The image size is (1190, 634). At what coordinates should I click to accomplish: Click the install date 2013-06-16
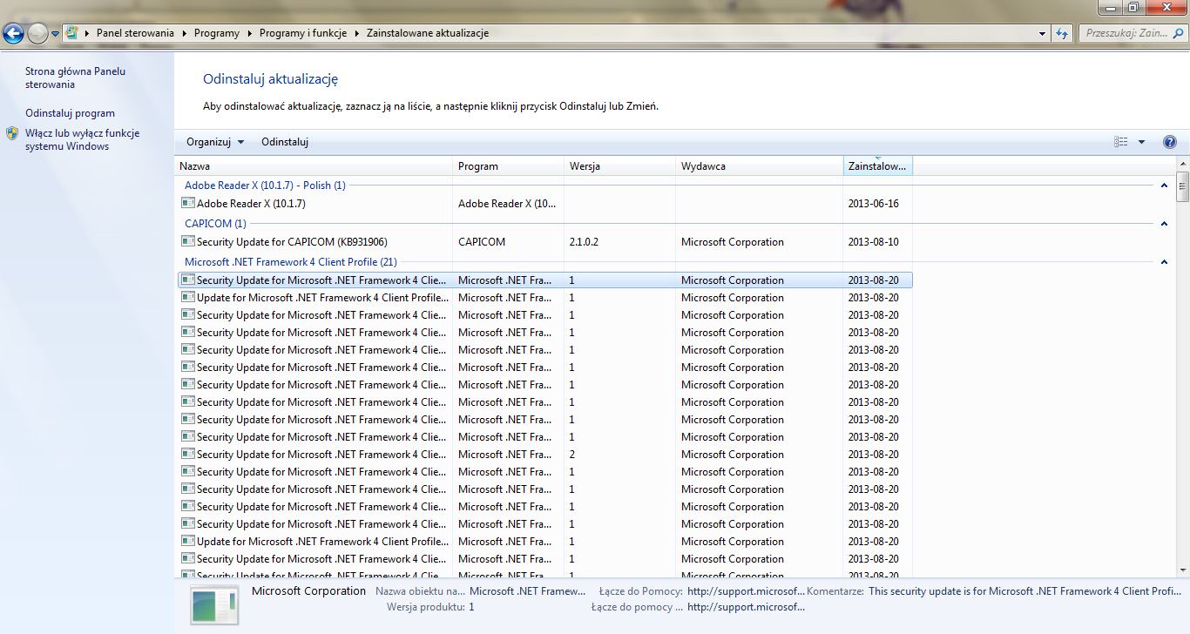click(x=873, y=204)
